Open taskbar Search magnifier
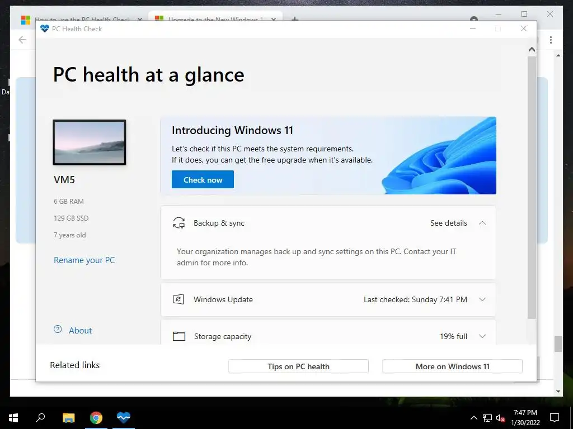 point(40,417)
